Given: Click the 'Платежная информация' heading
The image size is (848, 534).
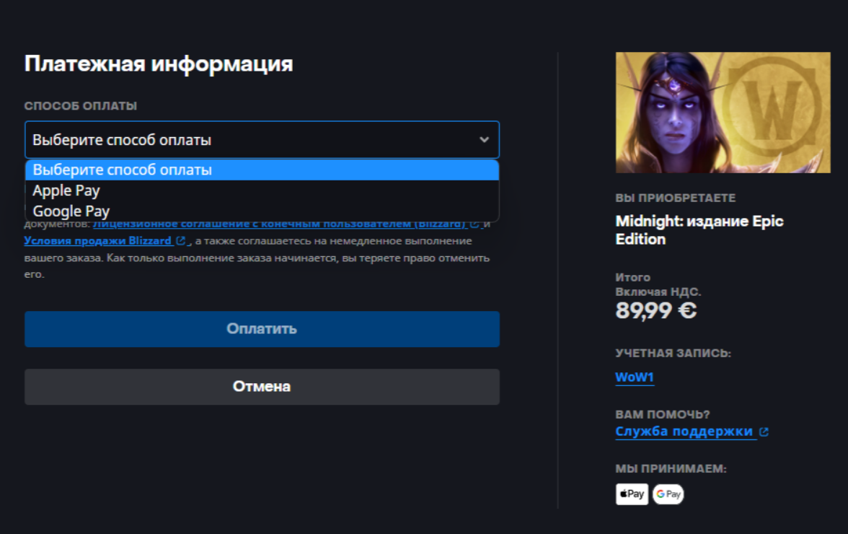Looking at the screenshot, I should click(159, 64).
